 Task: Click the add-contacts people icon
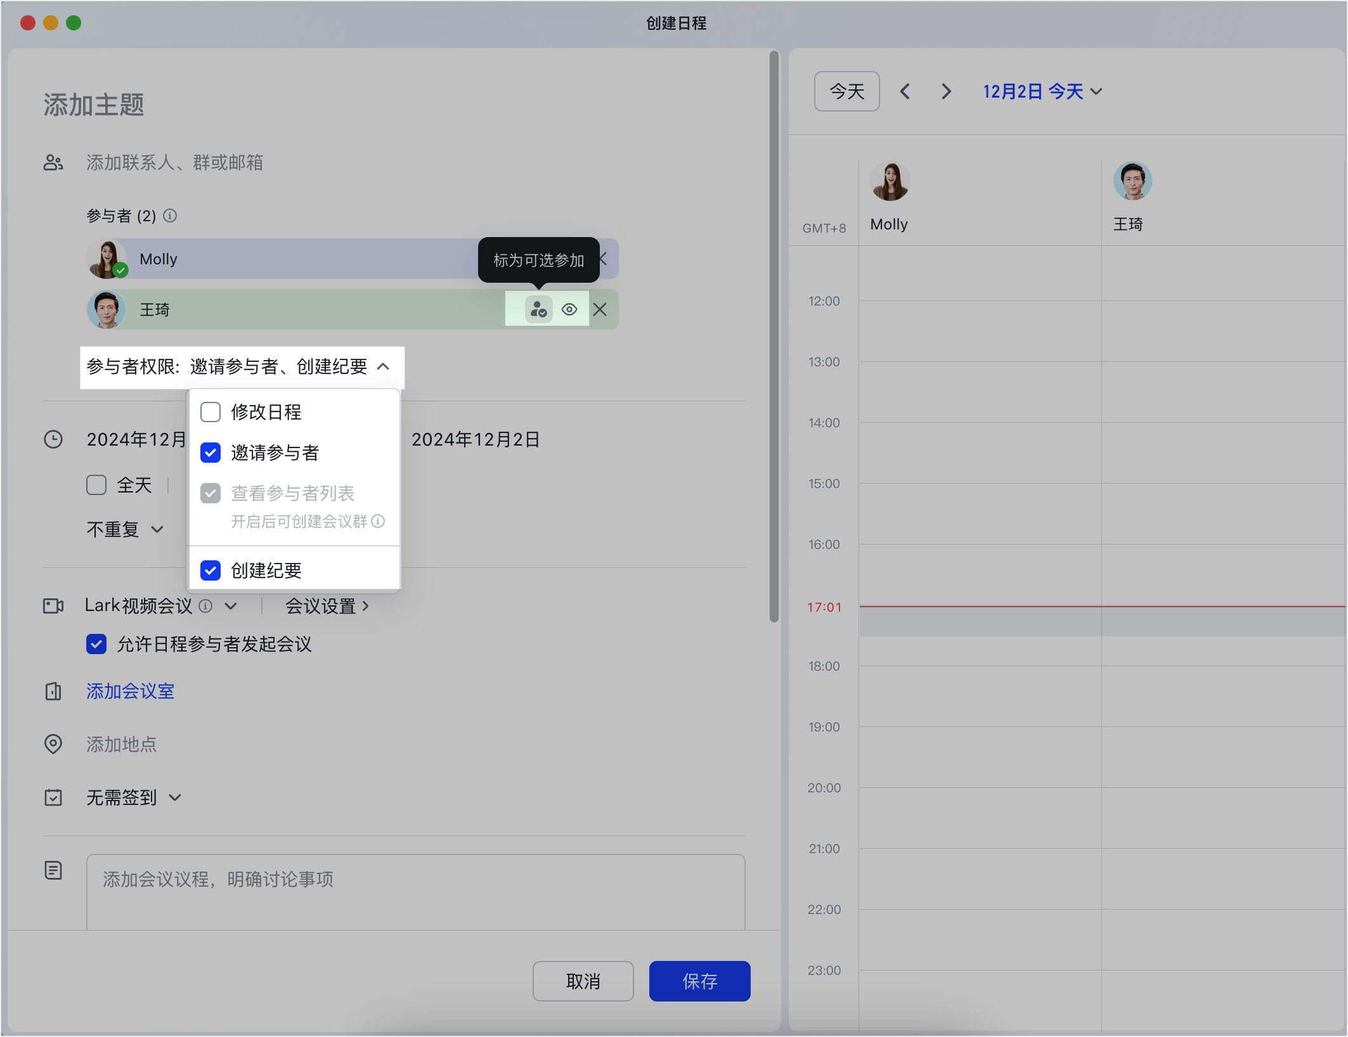coord(53,163)
